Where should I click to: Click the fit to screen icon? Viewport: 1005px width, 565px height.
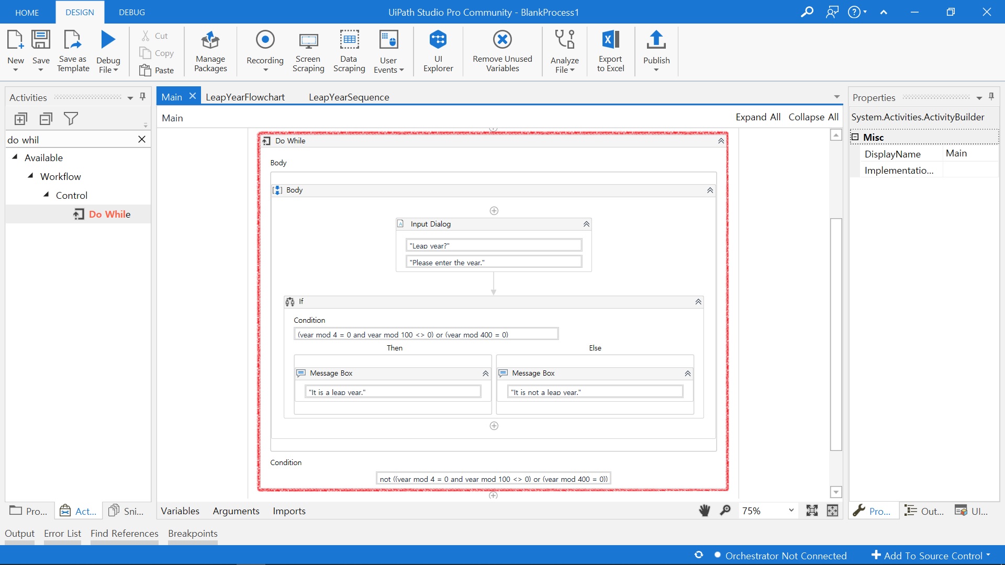click(812, 511)
